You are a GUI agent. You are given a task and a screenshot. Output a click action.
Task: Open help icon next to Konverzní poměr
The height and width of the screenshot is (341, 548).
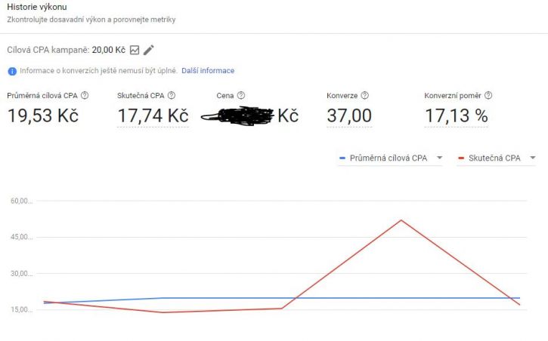point(488,96)
